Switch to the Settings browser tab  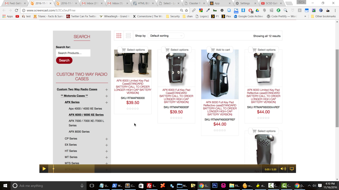pos(245,3)
